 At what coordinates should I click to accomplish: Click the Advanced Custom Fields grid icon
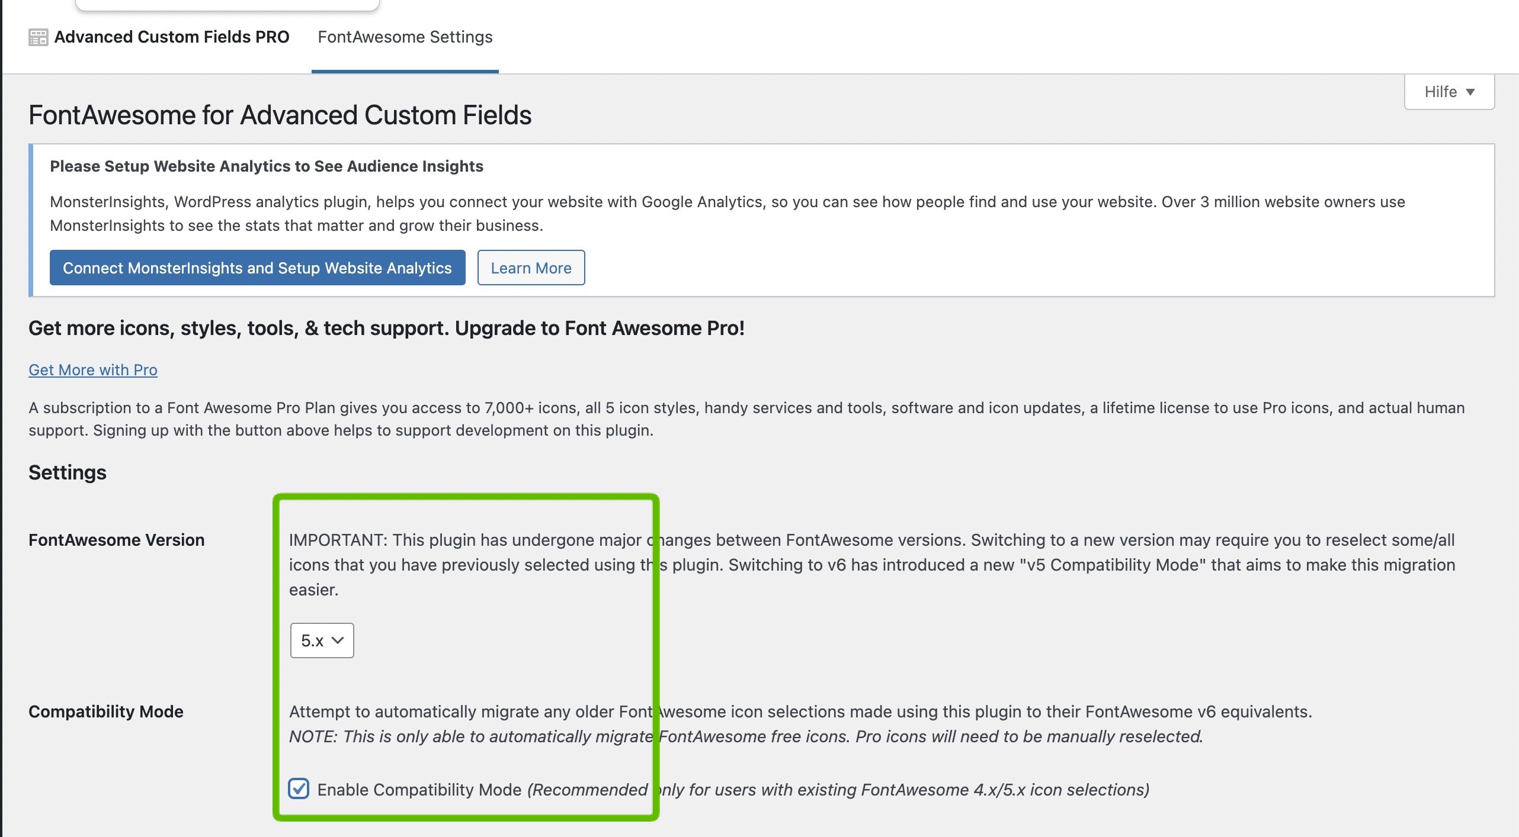pyautogui.click(x=38, y=37)
